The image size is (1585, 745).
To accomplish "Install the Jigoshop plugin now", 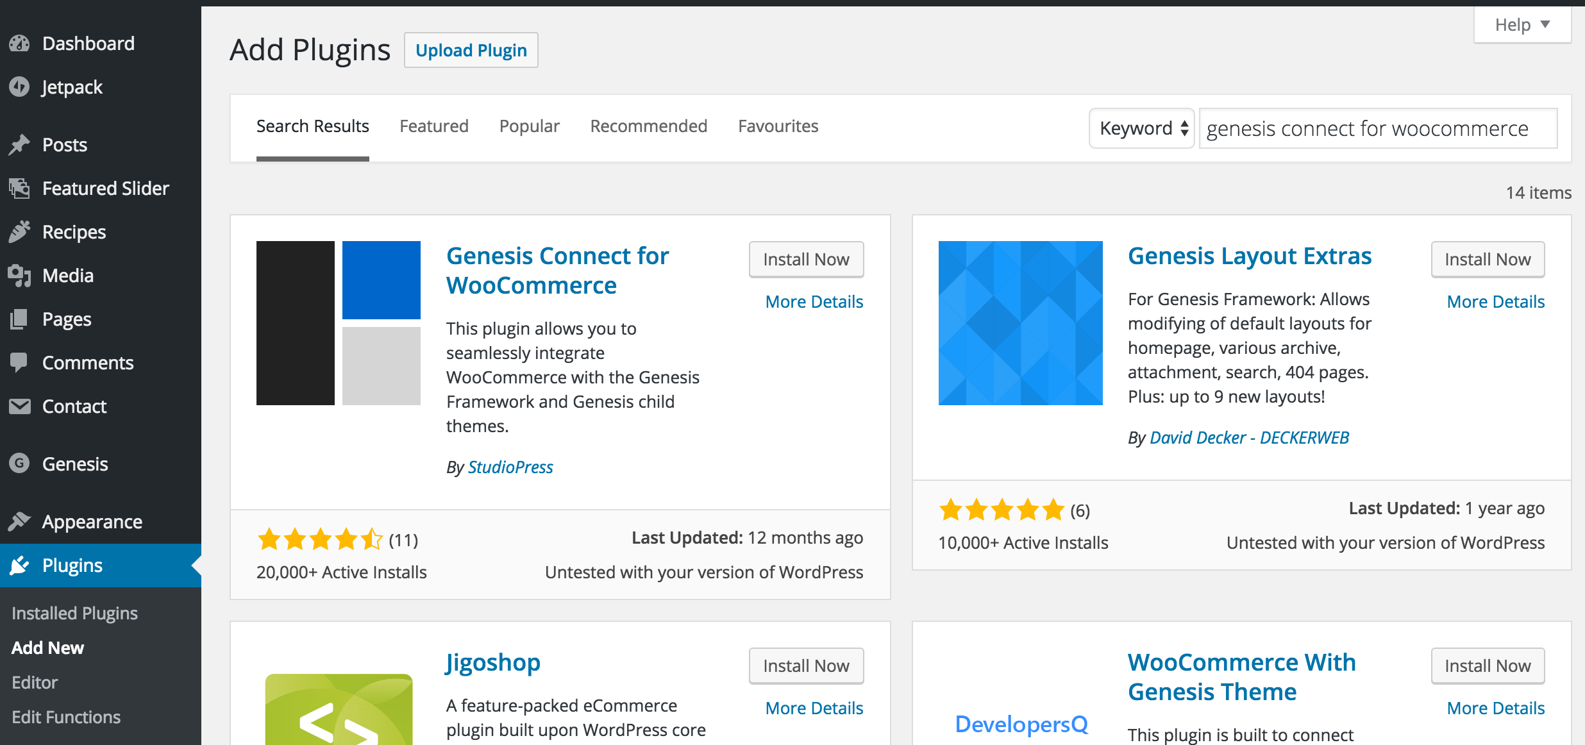I will click(807, 666).
